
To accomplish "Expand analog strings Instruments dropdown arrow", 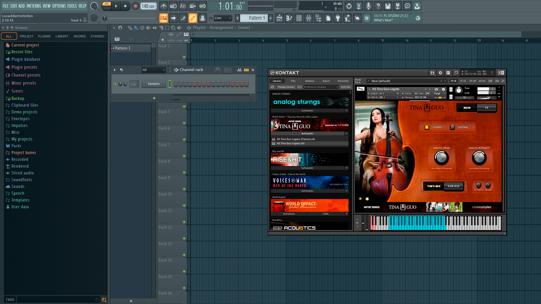I will point(346,111).
